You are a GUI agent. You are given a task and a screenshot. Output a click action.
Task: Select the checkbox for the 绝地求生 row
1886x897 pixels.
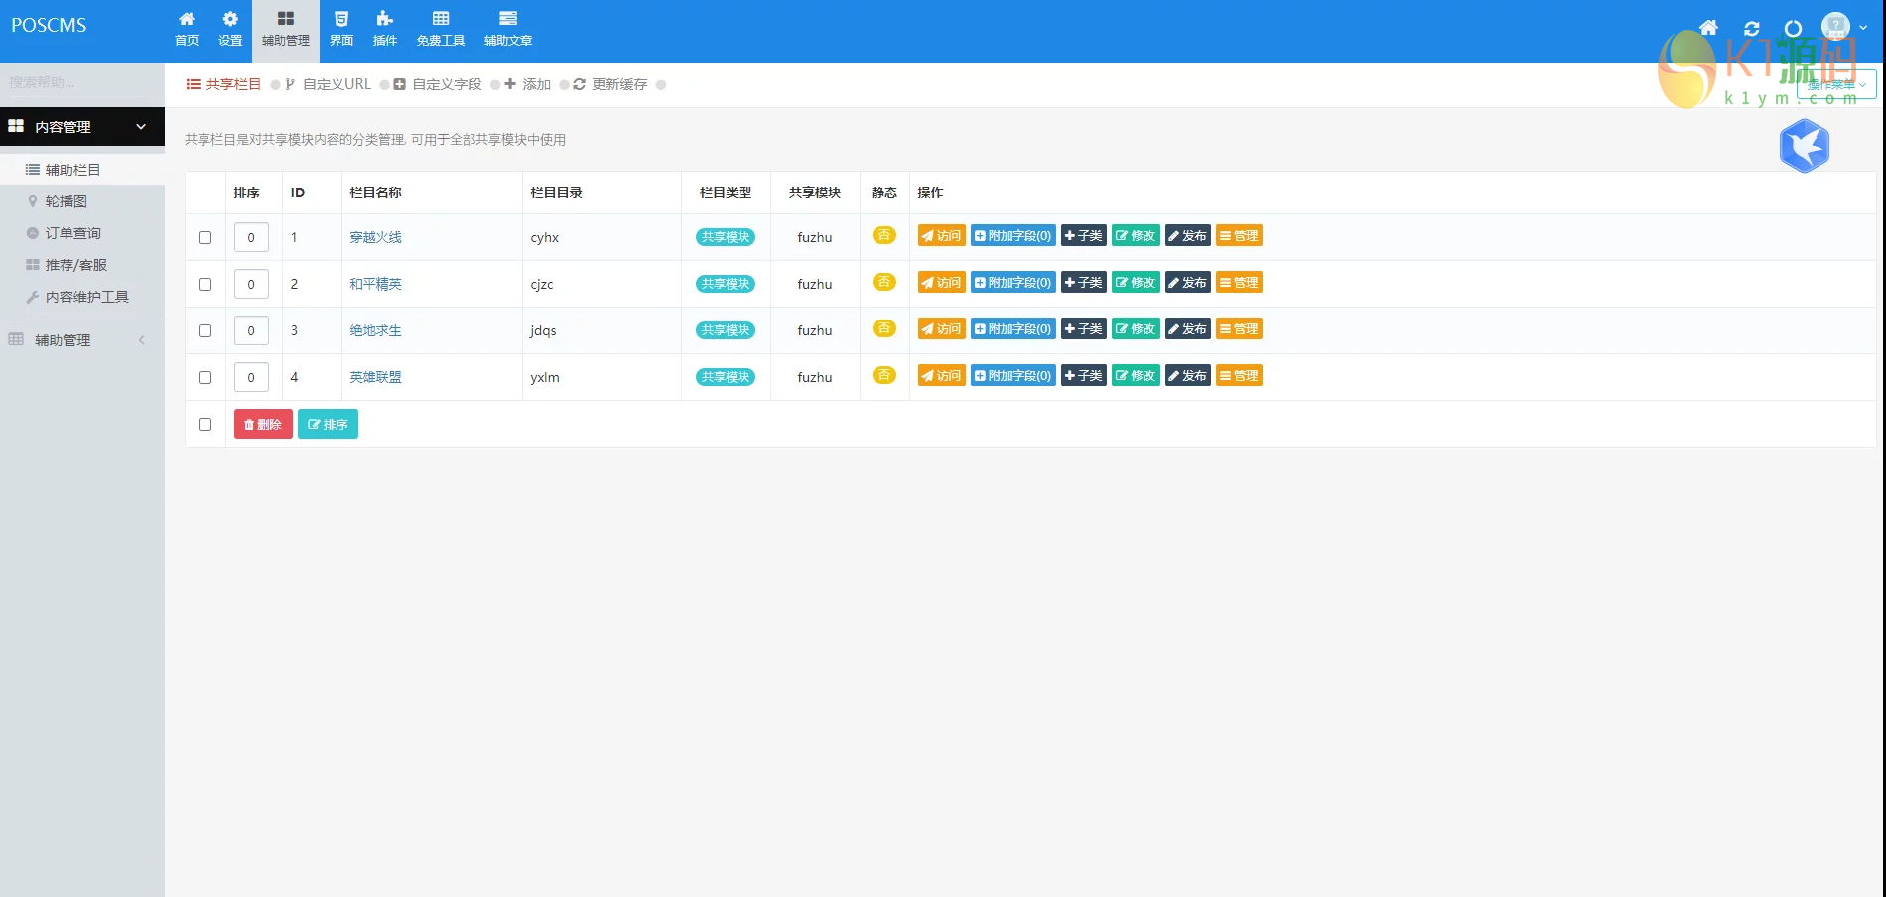coord(205,331)
